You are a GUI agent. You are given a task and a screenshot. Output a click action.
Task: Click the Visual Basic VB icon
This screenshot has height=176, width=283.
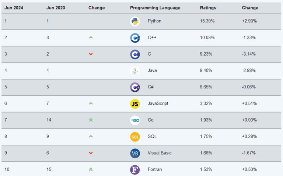click(x=135, y=153)
